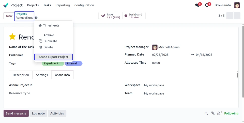
Task: Click the Workspace field value
Action: (154, 85)
